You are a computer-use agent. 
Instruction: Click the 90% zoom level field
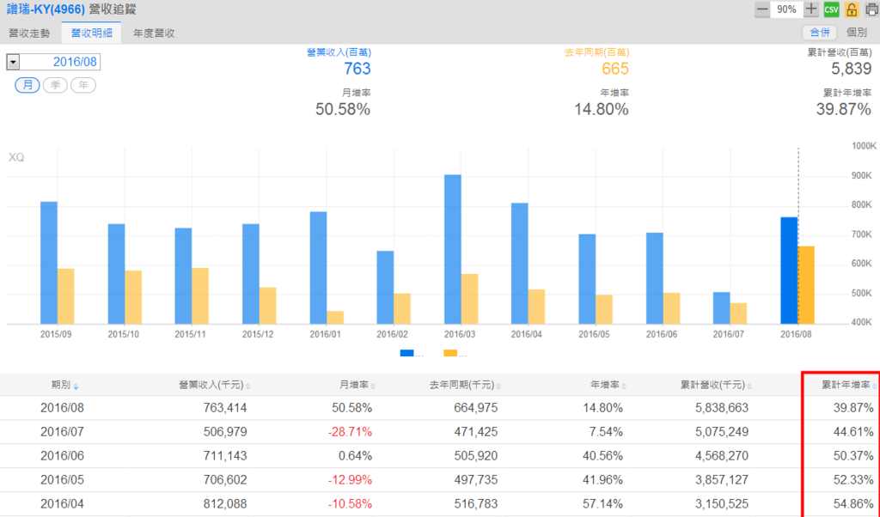pyautogui.click(x=786, y=9)
